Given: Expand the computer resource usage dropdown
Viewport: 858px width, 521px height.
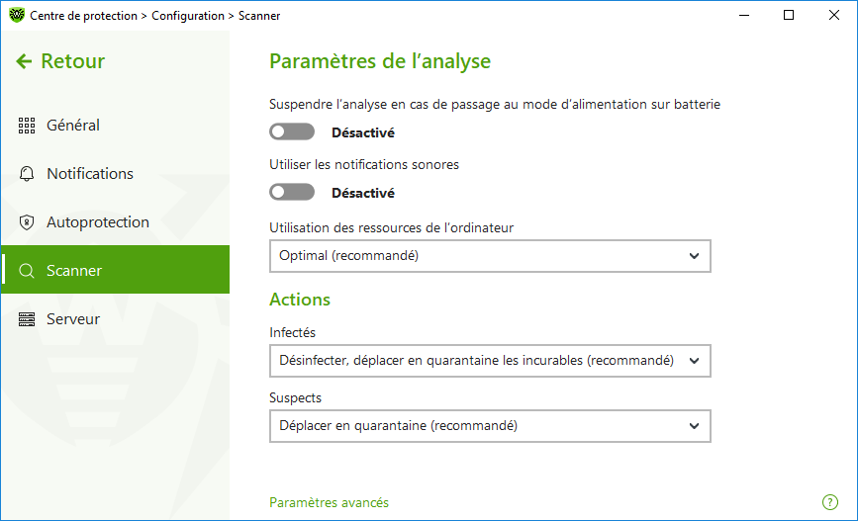Looking at the screenshot, I should click(490, 256).
